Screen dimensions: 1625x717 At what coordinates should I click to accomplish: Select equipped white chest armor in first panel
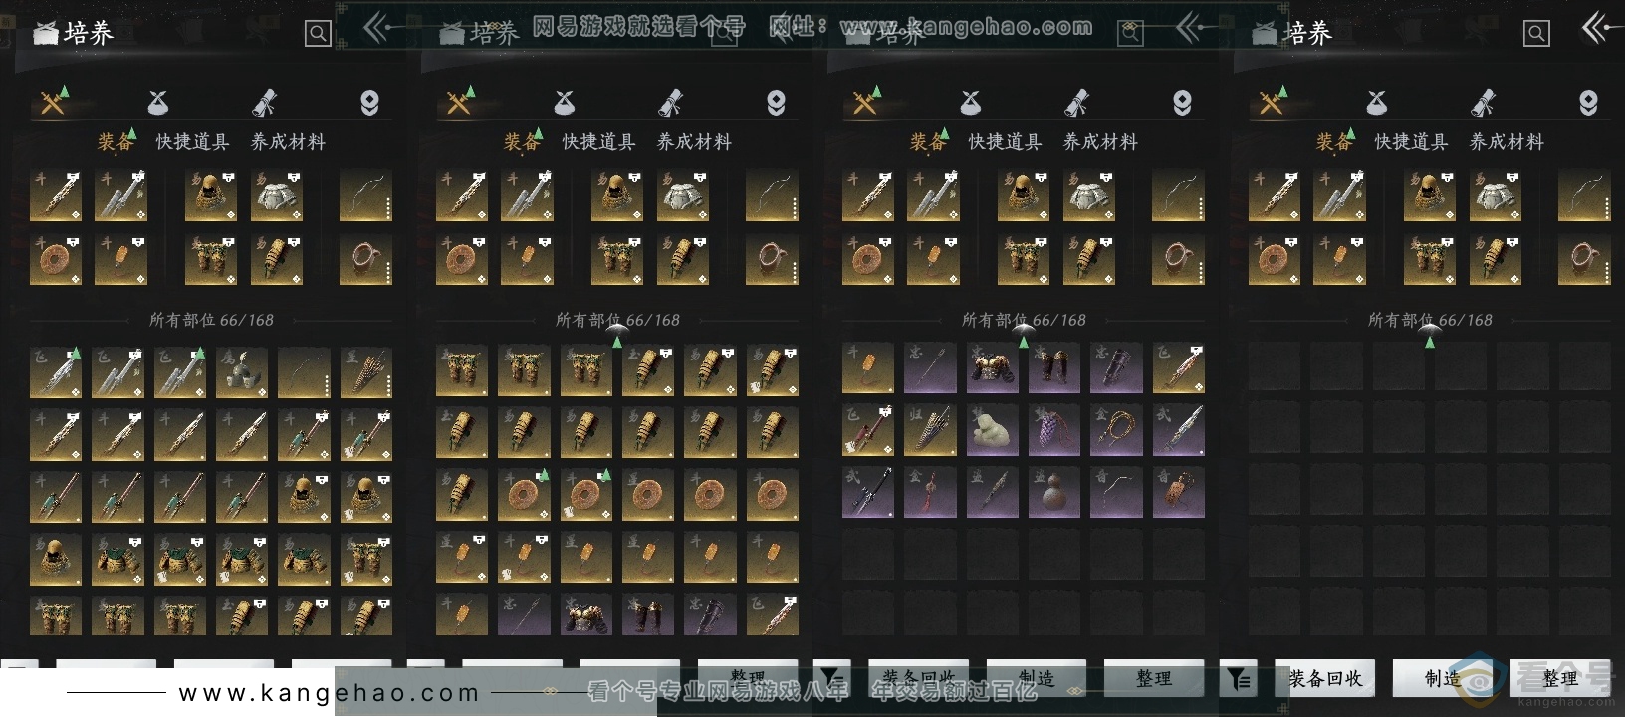(277, 195)
